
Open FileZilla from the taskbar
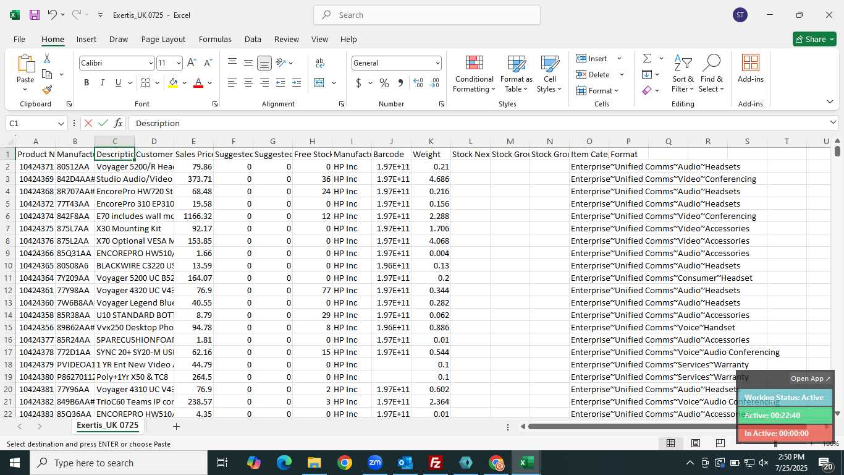[436, 463]
